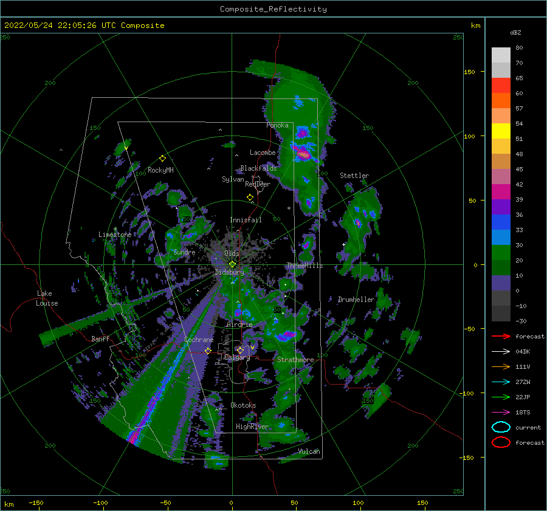Image resolution: width=547 pixels, height=511 pixels.
Task: Click the cyan 27ZW arrow in the legend
Action: (x=501, y=382)
